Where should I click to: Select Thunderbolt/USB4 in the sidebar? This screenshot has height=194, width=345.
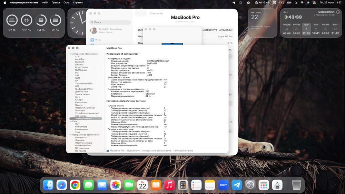coord(84,84)
